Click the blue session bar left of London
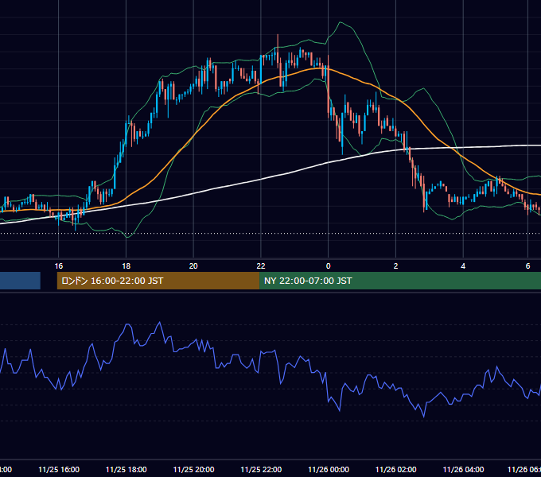The width and height of the screenshot is (541, 477). click(x=20, y=281)
